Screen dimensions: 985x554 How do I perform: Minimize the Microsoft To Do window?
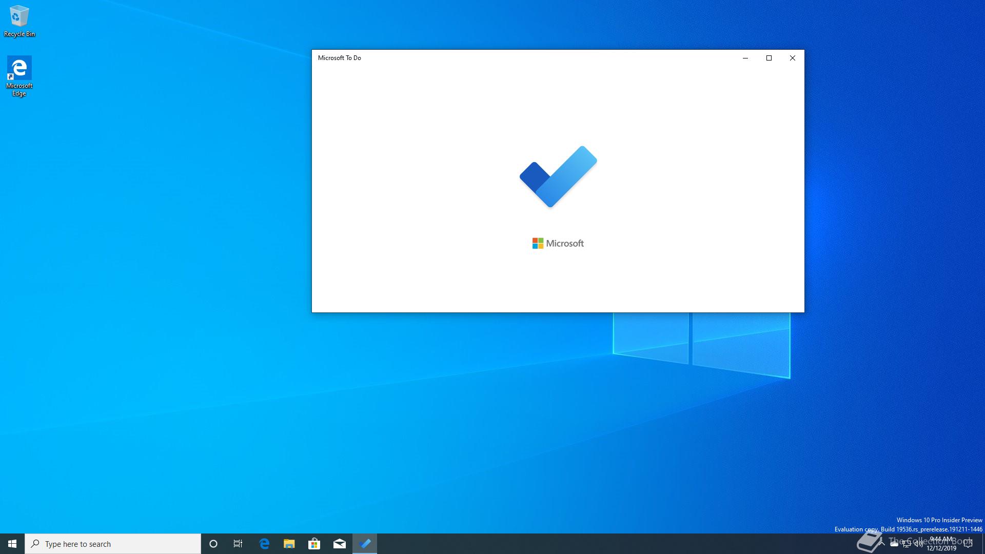[x=745, y=58]
